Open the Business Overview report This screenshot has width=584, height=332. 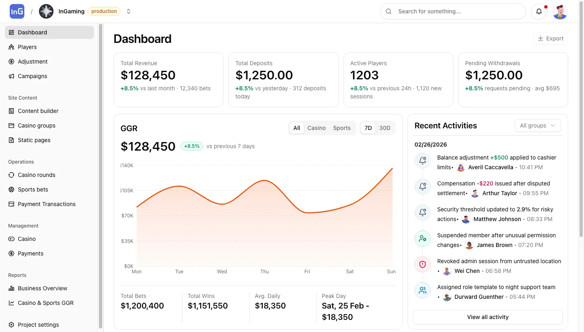click(43, 288)
